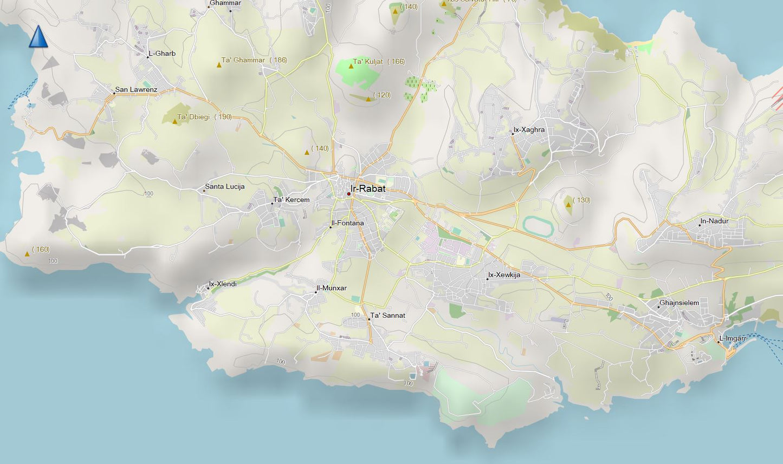783x464 pixels.
Task: Select the Ta' Għammar (186) peak marker
Action: tap(219, 65)
